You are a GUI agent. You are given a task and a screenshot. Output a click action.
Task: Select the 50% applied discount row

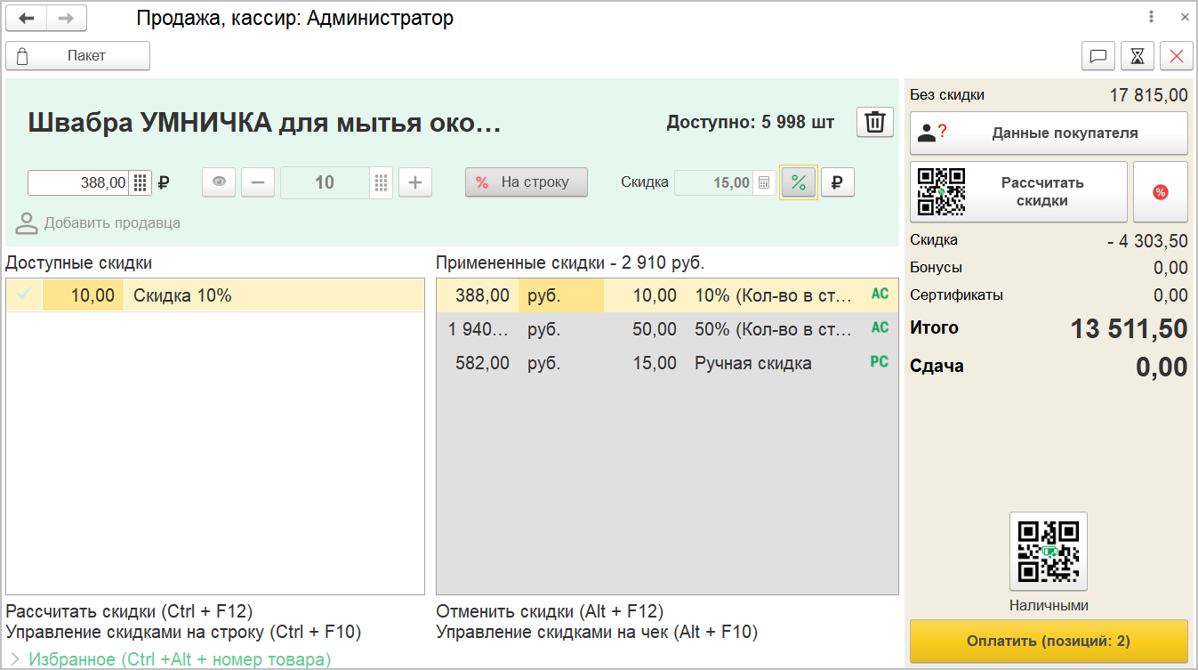(x=667, y=329)
